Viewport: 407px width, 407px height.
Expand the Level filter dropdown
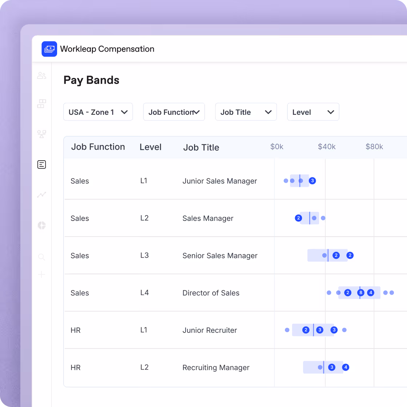pos(313,112)
